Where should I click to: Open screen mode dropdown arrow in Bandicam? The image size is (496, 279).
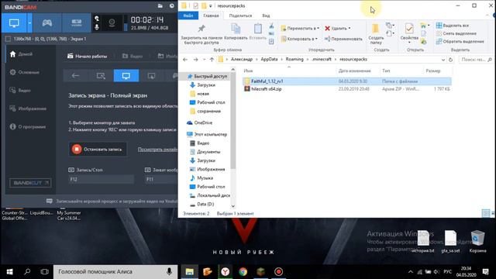[29, 22]
